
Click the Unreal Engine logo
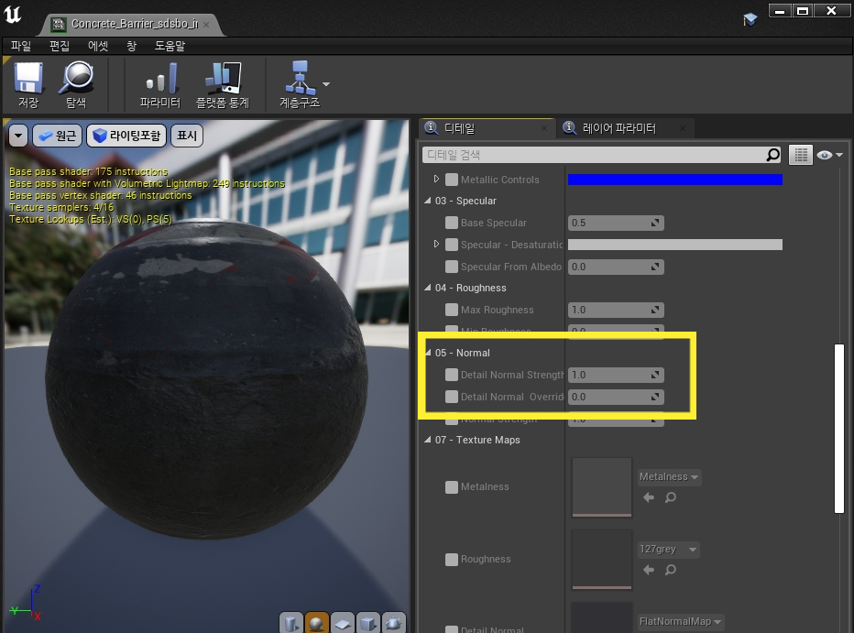click(13, 13)
